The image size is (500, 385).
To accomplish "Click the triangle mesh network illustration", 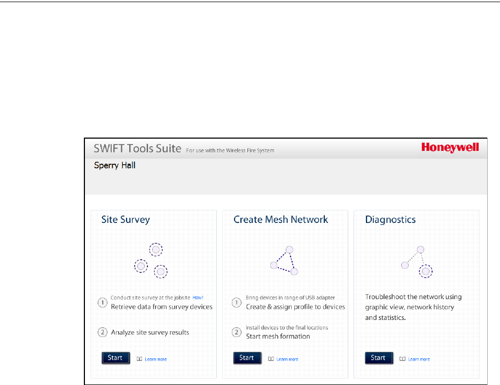I will [x=284, y=261].
